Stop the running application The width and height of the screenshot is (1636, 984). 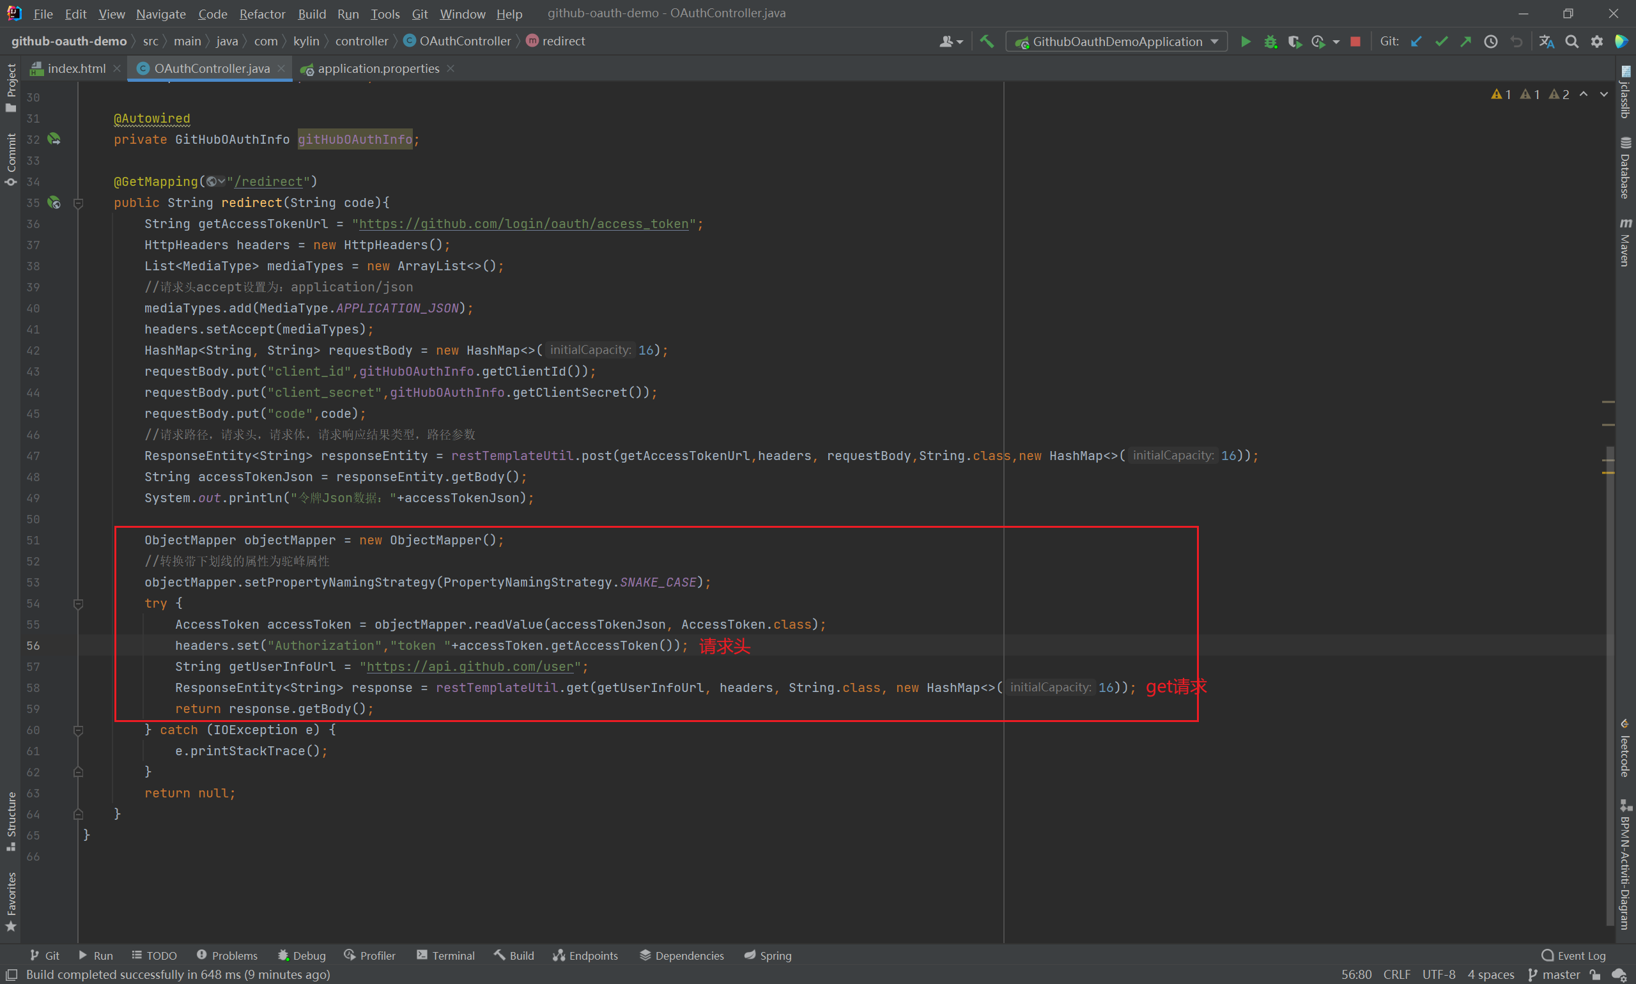[1355, 42]
